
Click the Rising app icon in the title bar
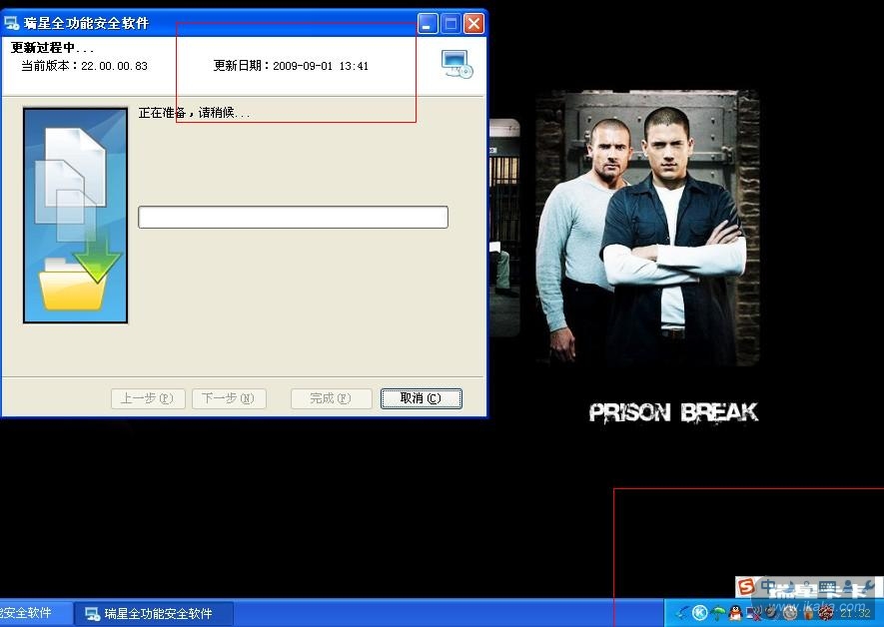[11, 24]
